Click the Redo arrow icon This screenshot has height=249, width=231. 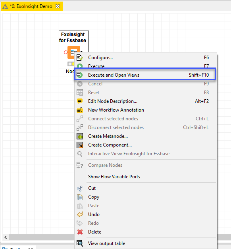pos(79,223)
